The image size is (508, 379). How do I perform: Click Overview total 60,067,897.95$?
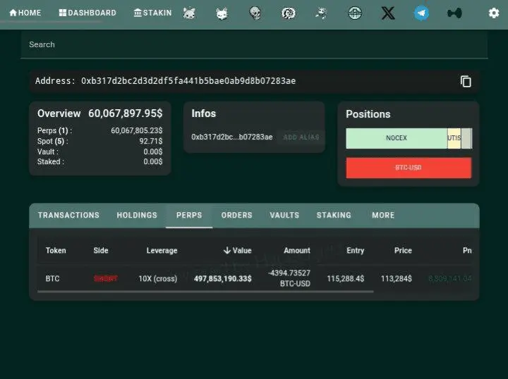(x=126, y=113)
